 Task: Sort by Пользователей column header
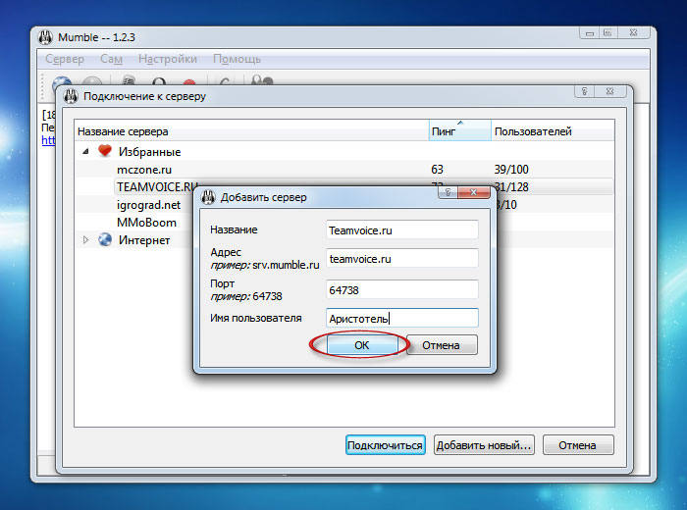(x=553, y=130)
